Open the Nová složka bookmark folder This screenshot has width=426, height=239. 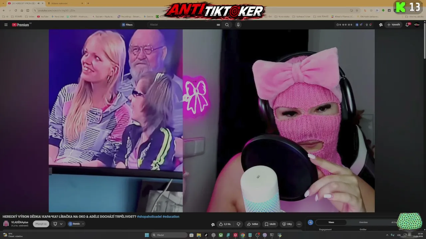[282, 16]
